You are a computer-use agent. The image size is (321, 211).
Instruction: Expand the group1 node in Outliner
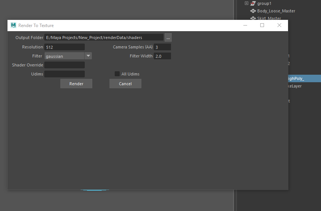point(246,3)
